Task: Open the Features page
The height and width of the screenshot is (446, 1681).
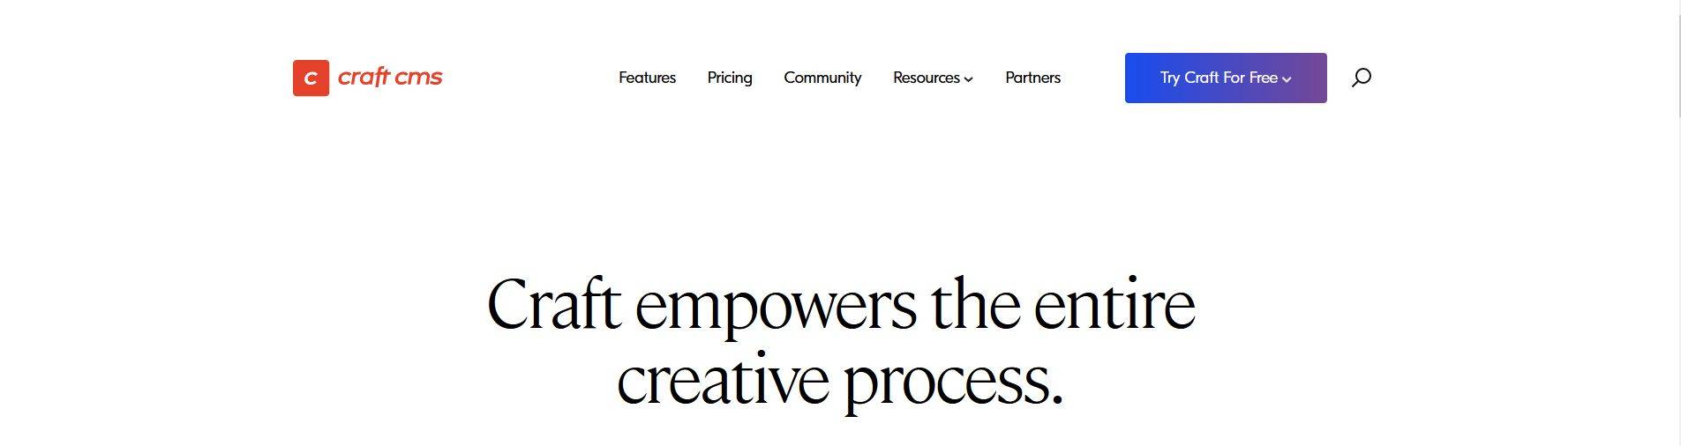Action: coord(647,78)
